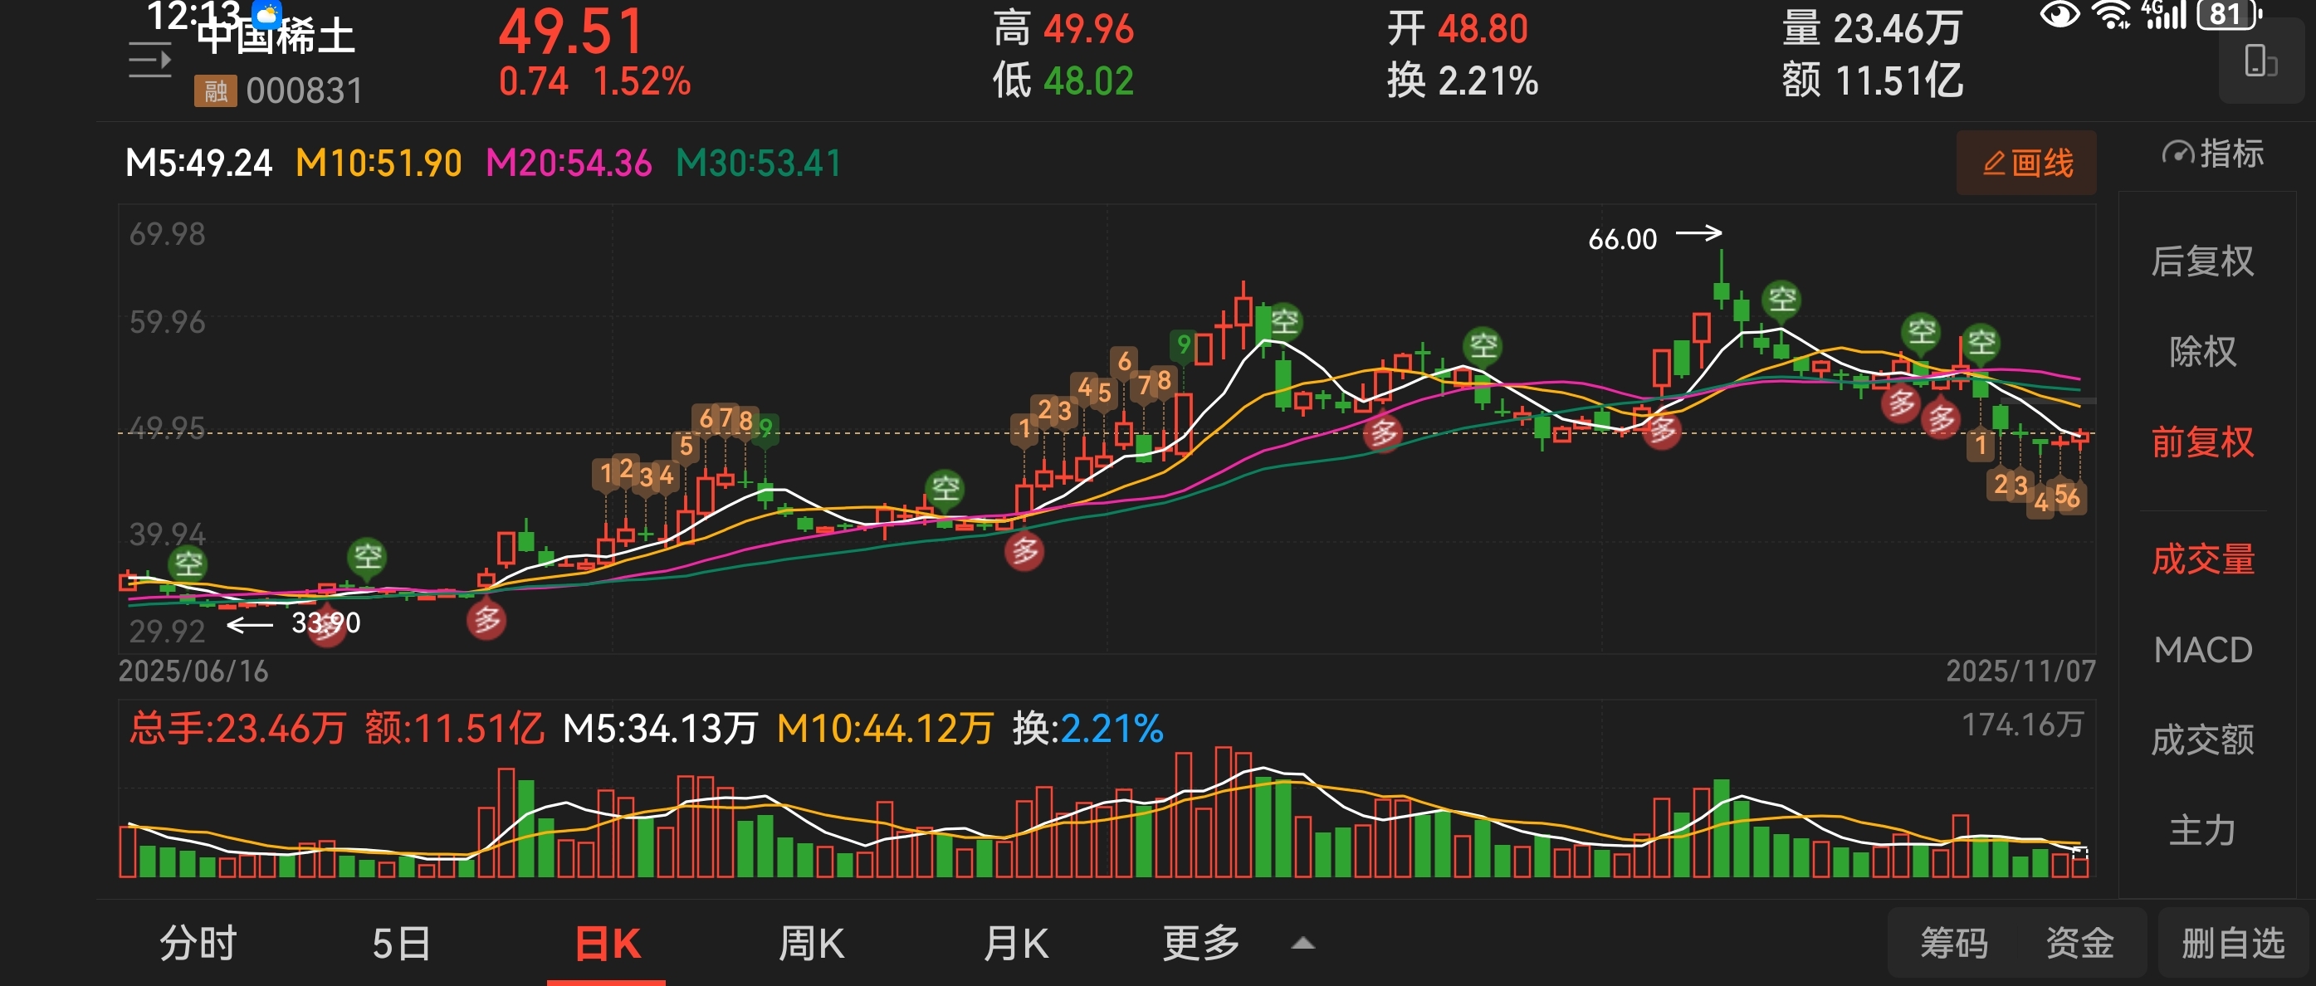Show the MACD sub-indicator
The image size is (2316, 986).
tap(2201, 650)
